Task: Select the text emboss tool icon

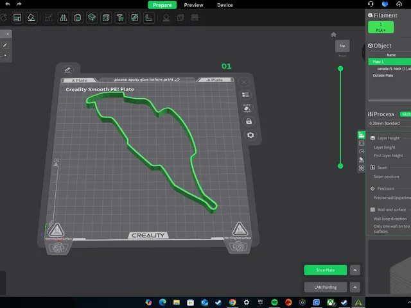Action: coord(120,18)
